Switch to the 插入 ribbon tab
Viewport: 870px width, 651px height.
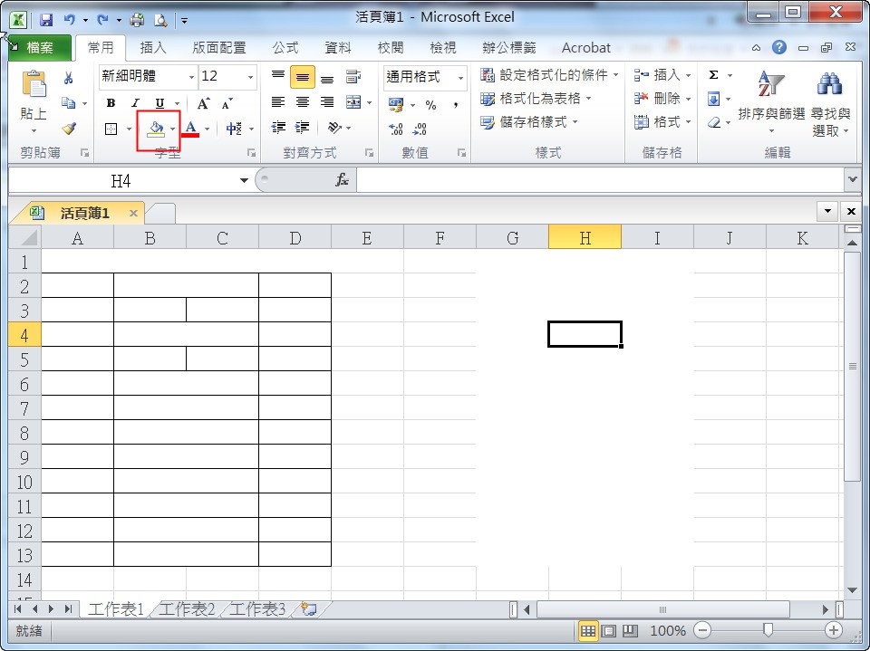(x=153, y=48)
